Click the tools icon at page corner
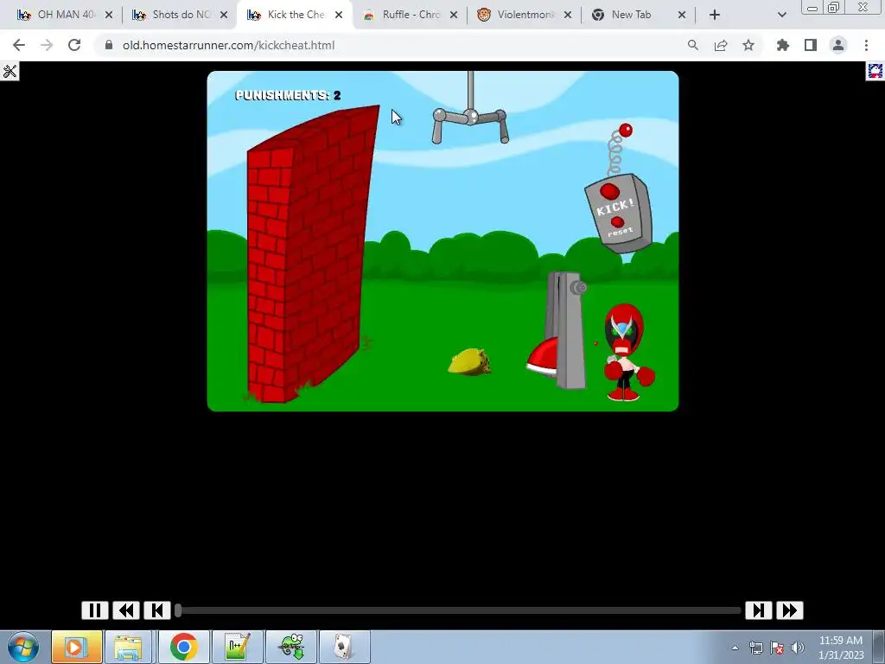 [x=10, y=71]
